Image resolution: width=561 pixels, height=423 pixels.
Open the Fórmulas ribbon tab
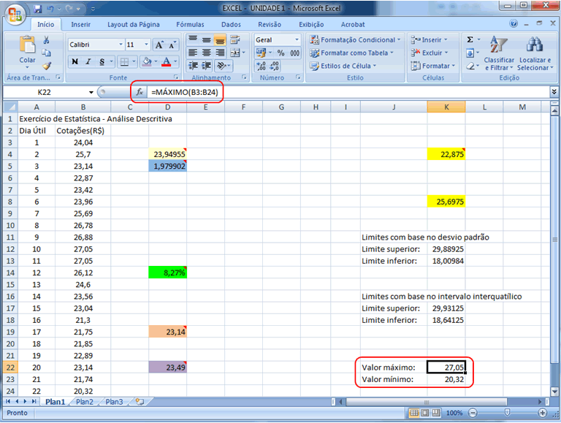pyautogui.click(x=190, y=24)
